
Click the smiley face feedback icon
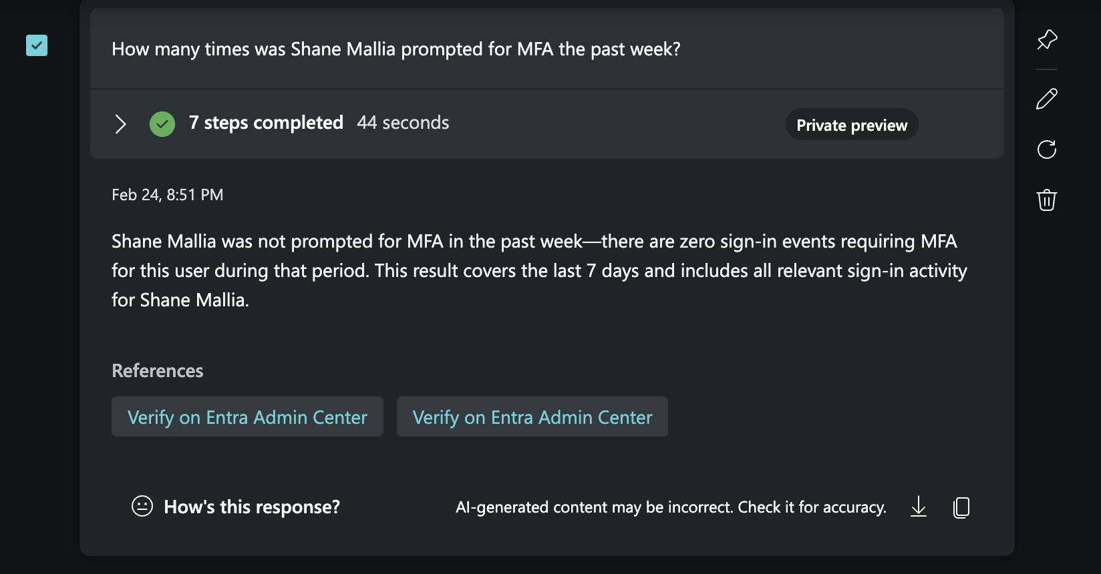tap(142, 506)
